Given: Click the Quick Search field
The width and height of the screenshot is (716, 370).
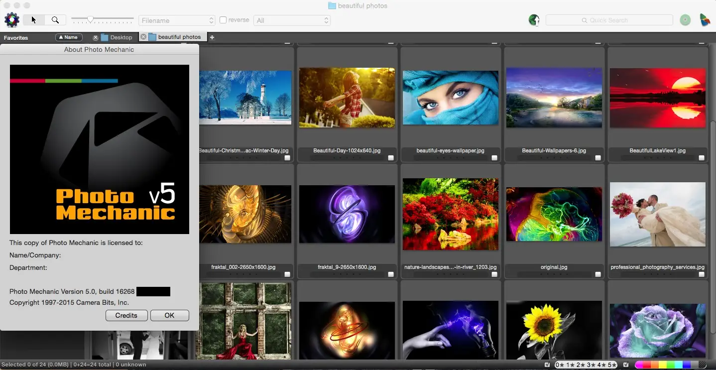Looking at the screenshot, I should coord(609,20).
